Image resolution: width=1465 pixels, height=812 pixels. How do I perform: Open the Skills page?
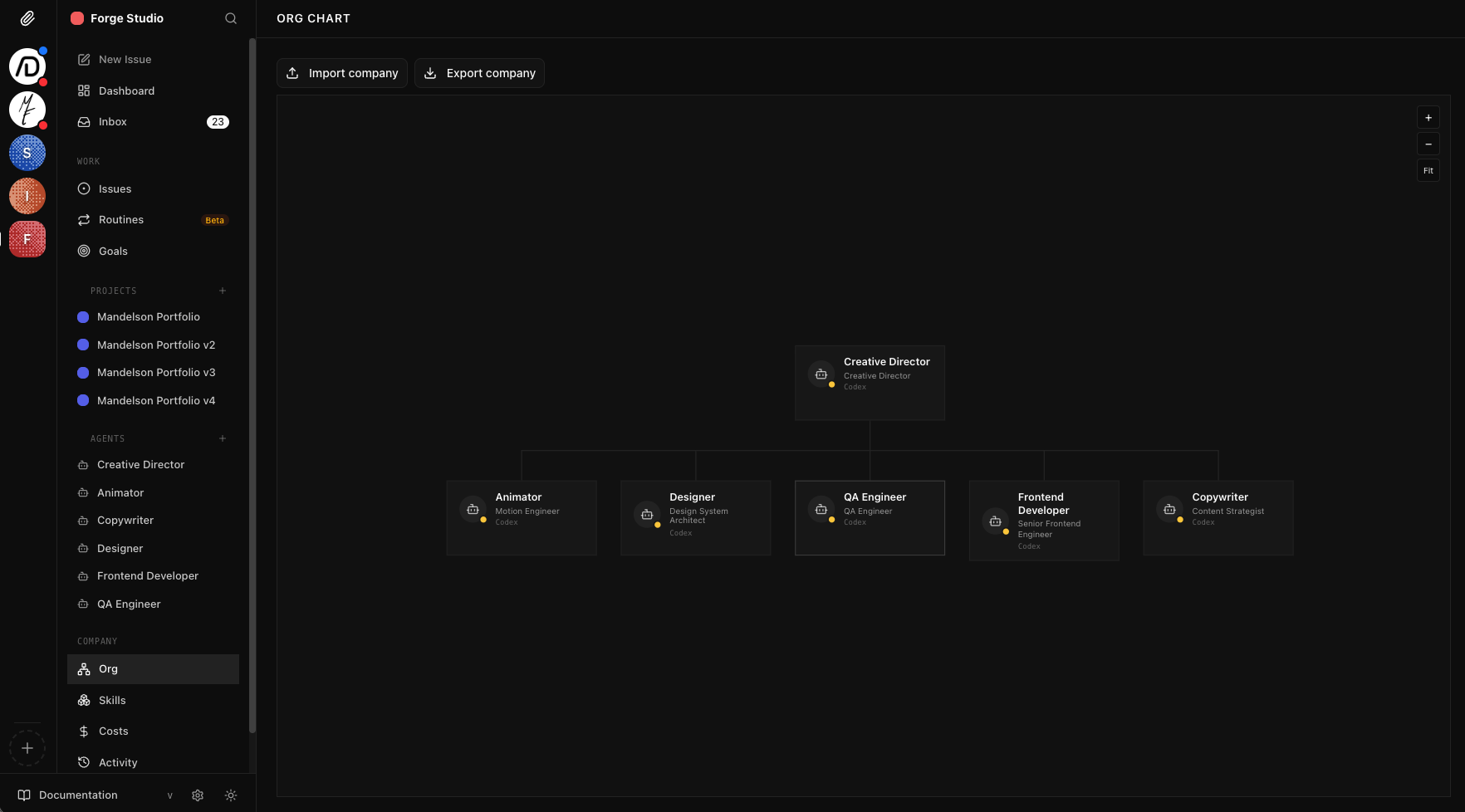pos(112,700)
